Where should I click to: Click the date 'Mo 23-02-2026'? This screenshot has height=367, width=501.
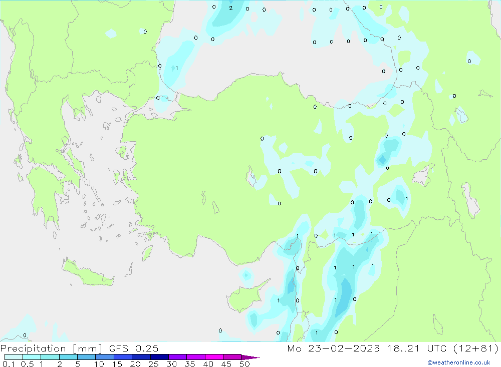click(333, 348)
